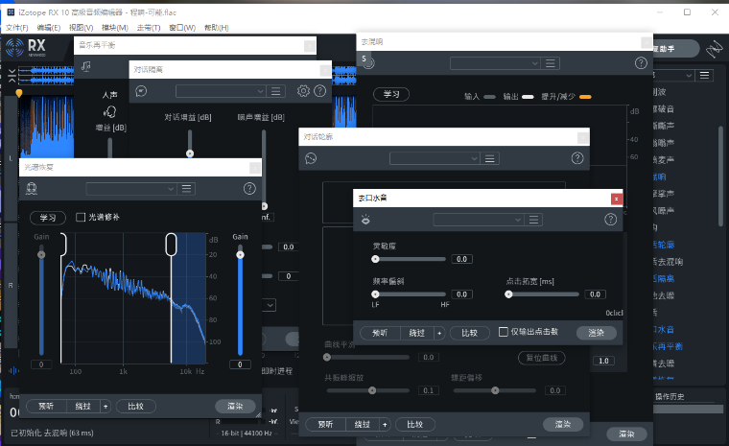Click the 灵敏度 slider handle

375,259
